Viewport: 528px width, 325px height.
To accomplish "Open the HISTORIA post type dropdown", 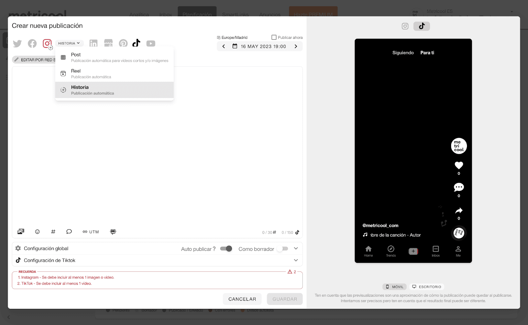I will [x=69, y=43].
